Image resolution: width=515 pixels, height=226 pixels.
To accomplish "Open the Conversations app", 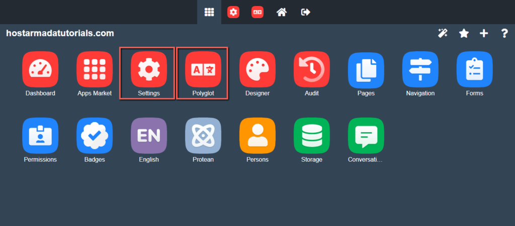I will pyautogui.click(x=366, y=136).
